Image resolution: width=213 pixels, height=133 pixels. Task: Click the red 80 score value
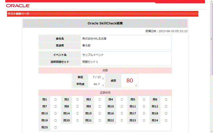pos(130,81)
